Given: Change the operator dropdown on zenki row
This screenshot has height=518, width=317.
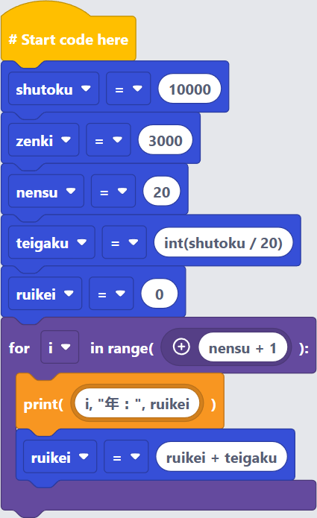Looking at the screenshot, I should (x=108, y=140).
